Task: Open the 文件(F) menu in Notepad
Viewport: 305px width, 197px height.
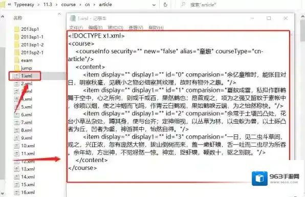Action: [76, 28]
